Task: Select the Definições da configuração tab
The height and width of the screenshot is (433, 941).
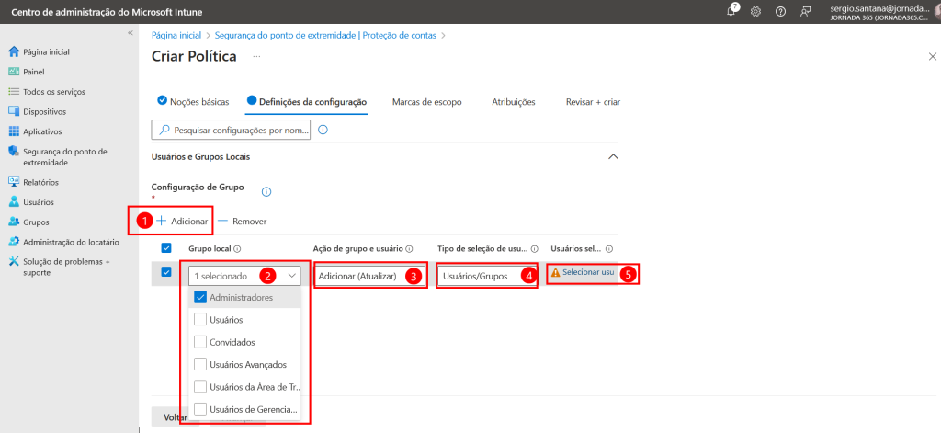Action: coord(307,102)
